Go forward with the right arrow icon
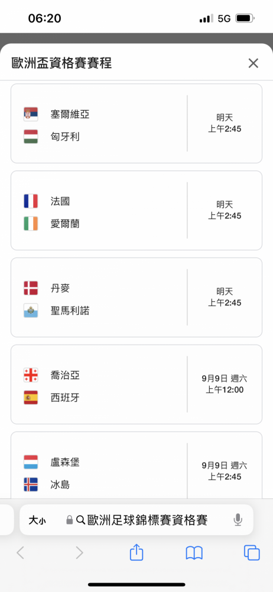 pyautogui.click(x=79, y=553)
